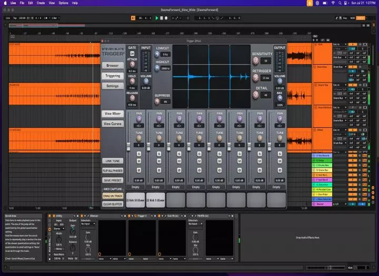Start playback with the green Play button
This screenshot has height=276, width=379.
click(157, 18)
